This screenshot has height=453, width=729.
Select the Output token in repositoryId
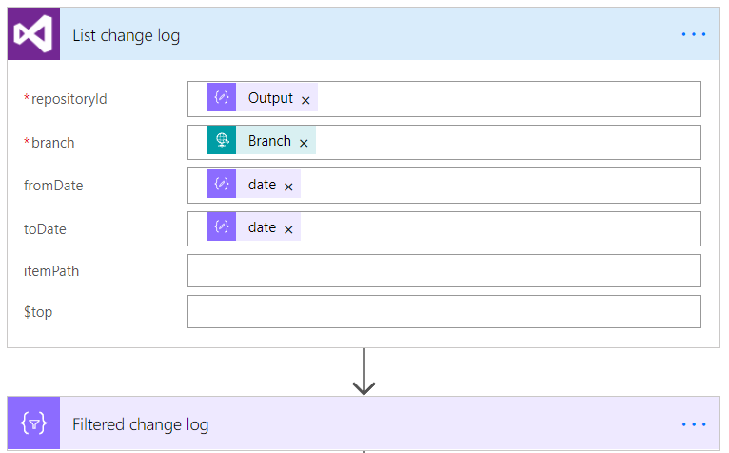pos(270,98)
